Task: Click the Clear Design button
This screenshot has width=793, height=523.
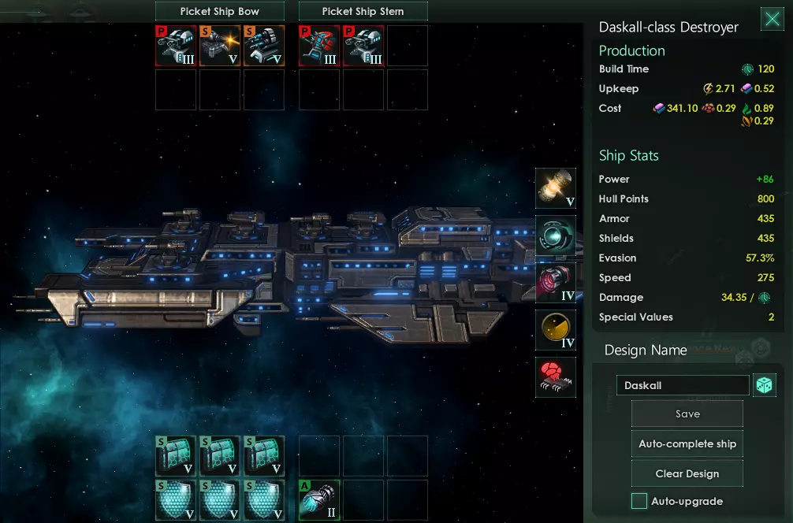Action: tap(687, 473)
